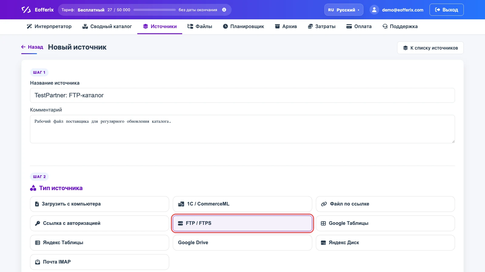
Task: Click the Название источника input field
Action: click(242, 96)
